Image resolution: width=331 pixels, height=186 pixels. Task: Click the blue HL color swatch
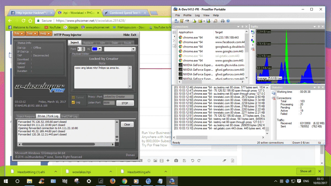tap(95, 49)
